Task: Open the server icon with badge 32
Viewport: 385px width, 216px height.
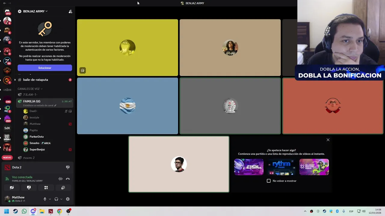Action: 7,61
